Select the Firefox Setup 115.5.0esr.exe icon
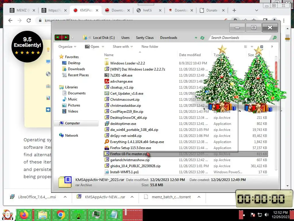Screen dimensions: 294x221 (107, 148)
